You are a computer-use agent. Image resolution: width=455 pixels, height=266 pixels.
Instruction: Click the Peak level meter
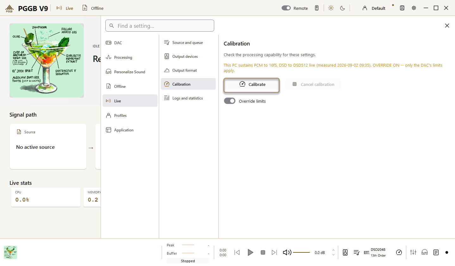point(188,245)
